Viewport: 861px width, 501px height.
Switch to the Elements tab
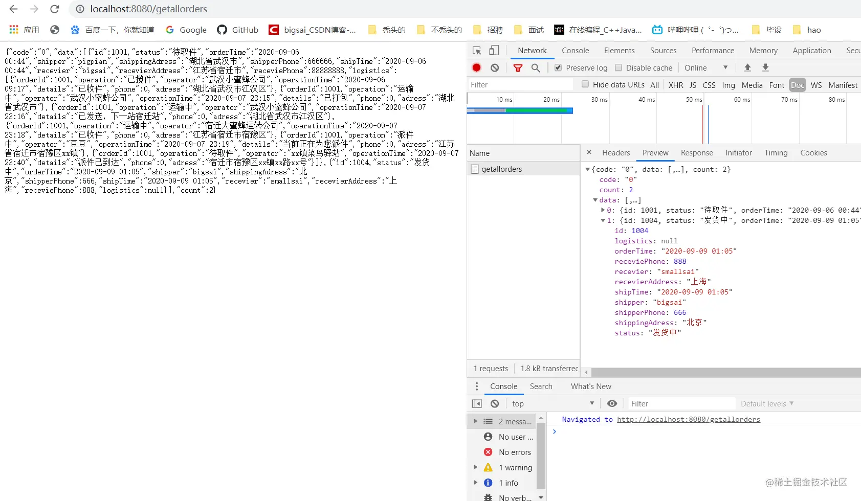619,50
